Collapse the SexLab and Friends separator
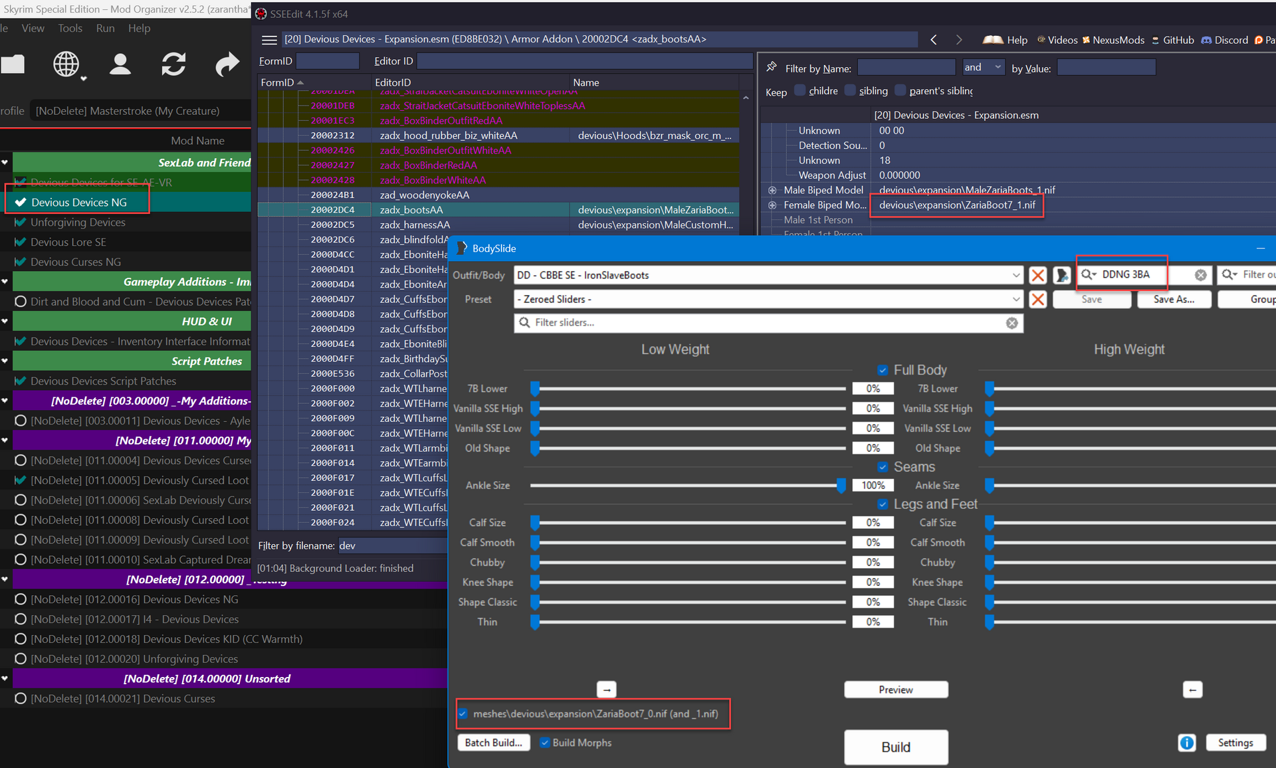The width and height of the screenshot is (1276, 768). 5,163
